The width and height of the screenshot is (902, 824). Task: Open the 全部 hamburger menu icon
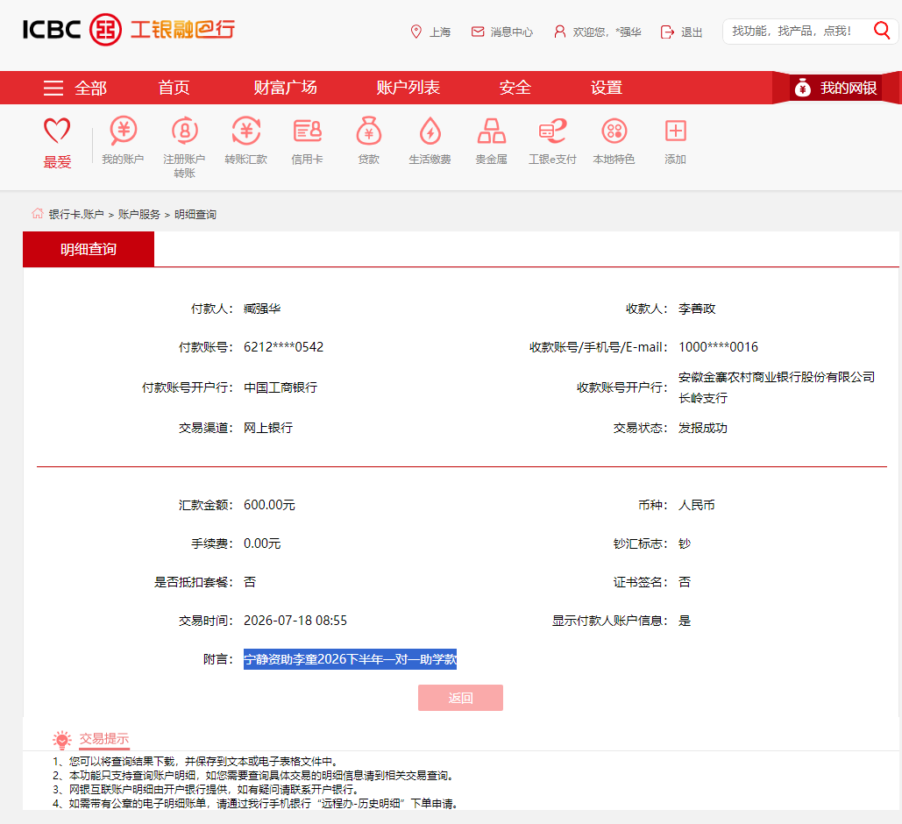click(x=53, y=88)
